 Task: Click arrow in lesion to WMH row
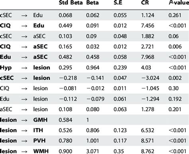coord(24,152)
